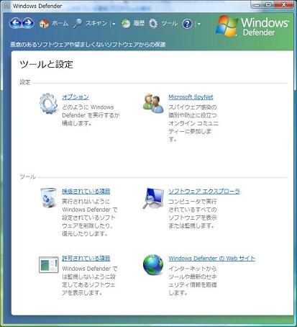Start a scan via スキャン label

click(96, 23)
